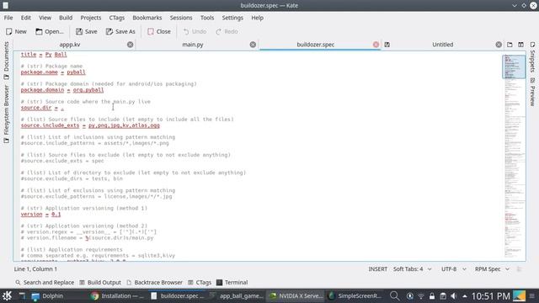Open the Sessions menu

pyautogui.click(x=181, y=18)
